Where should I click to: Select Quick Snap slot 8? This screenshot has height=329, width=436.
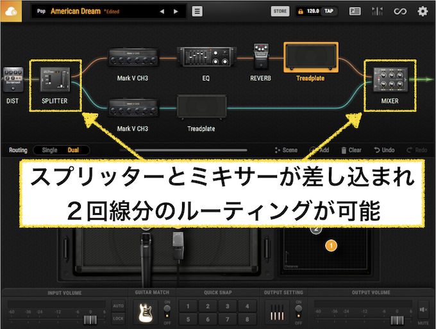247,319
